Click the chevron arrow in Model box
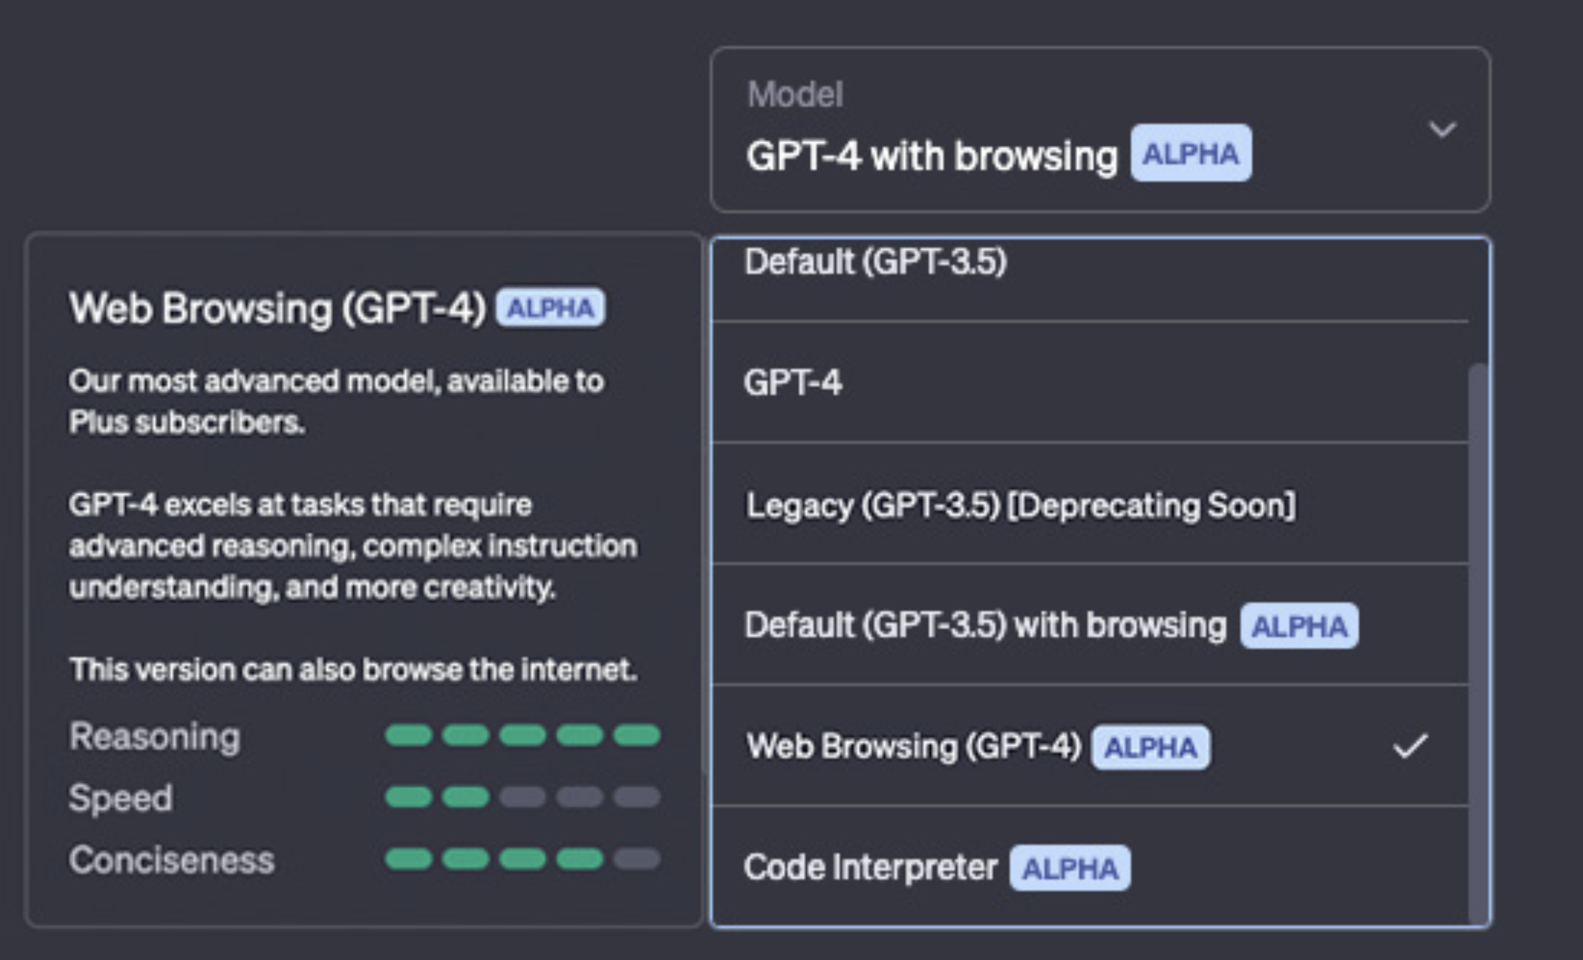 pos(1443,129)
